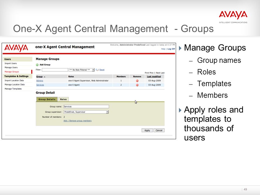Click the green Add Group plus icon
This screenshot has width=260, height=195.
coord(37,65)
